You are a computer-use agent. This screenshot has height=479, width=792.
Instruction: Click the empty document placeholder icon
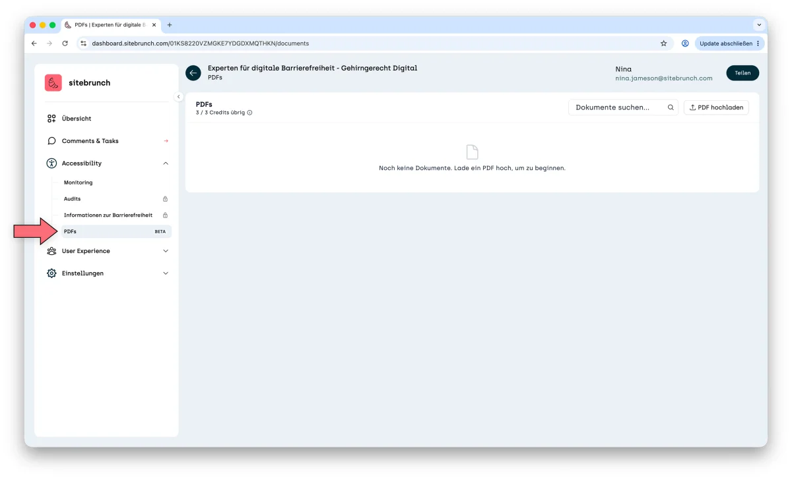[472, 152]
